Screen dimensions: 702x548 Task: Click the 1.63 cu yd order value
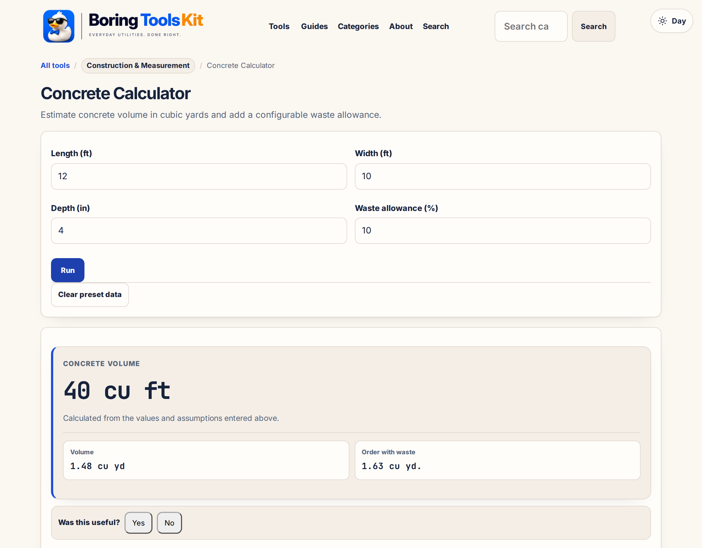pyautogui.click(x=391, y=466)
